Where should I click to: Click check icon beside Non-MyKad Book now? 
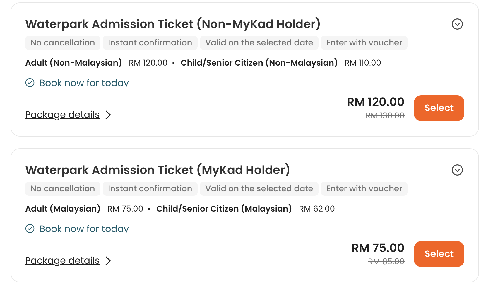tap(30, 83)
